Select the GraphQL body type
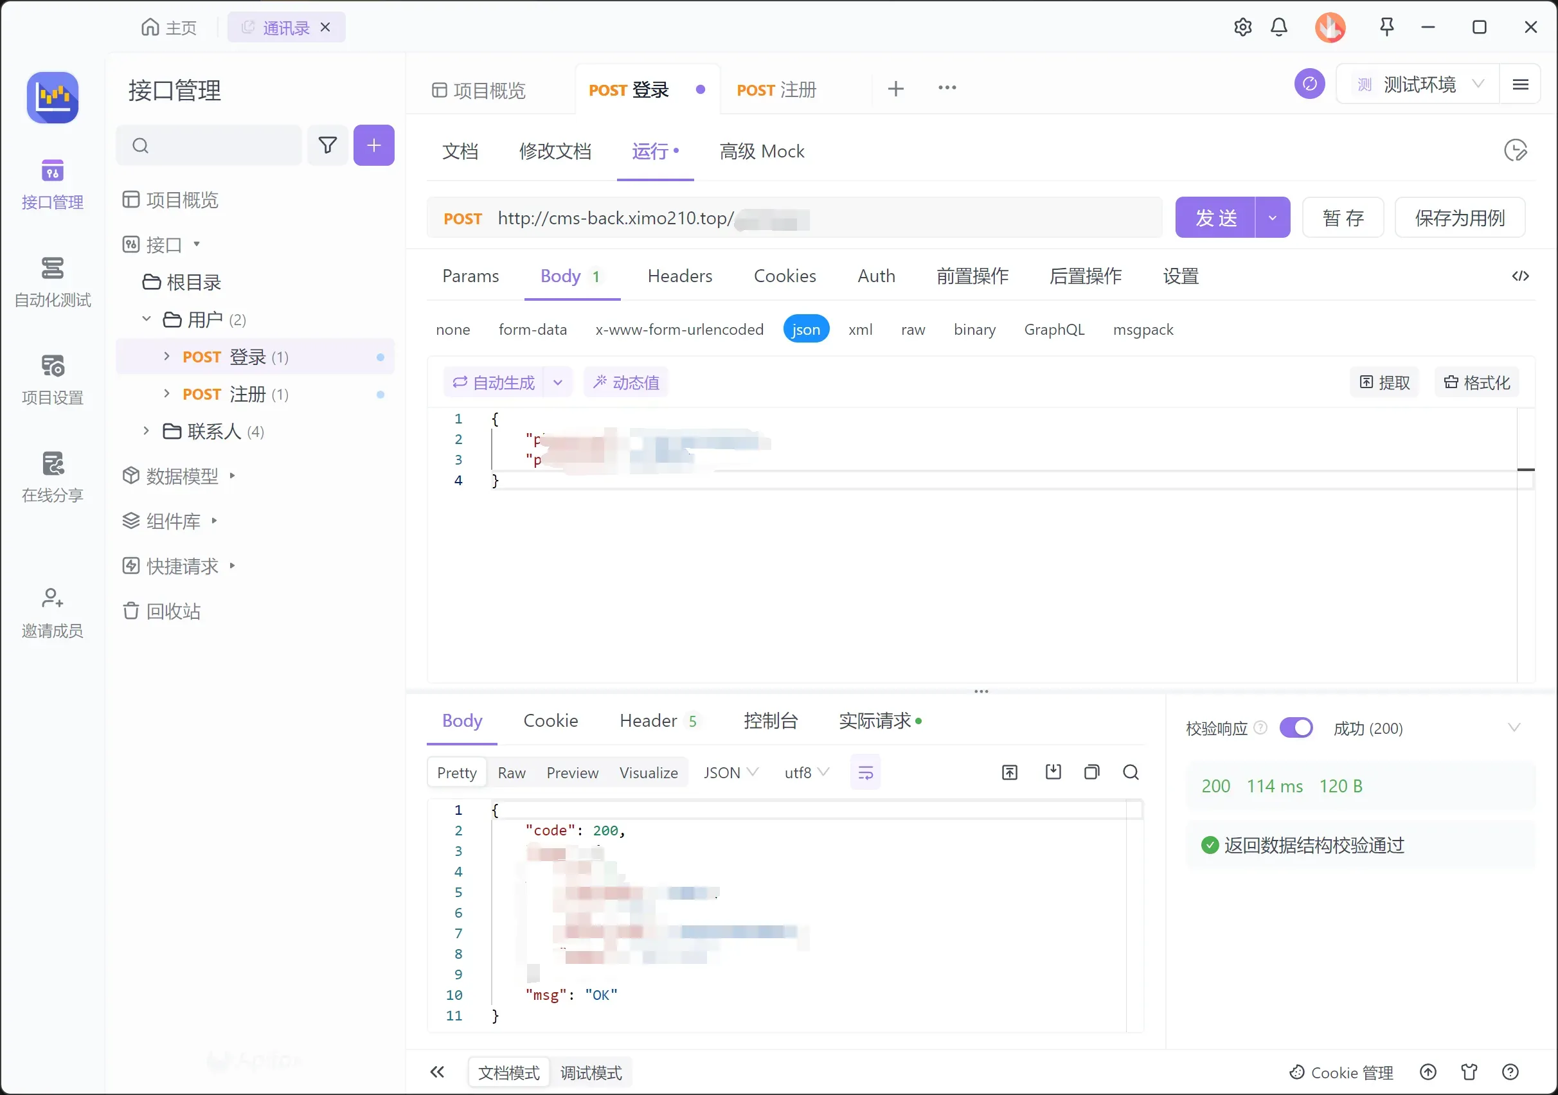This screenshot has height=1095, width=1558. (1055, 330)
